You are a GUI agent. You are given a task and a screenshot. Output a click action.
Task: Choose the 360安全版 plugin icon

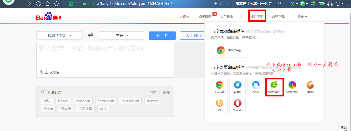click(x=274, y=87)
